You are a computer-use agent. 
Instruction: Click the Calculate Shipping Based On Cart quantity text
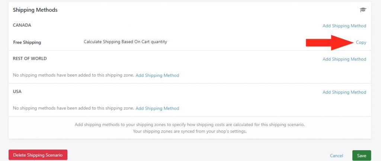coord(125,42)
